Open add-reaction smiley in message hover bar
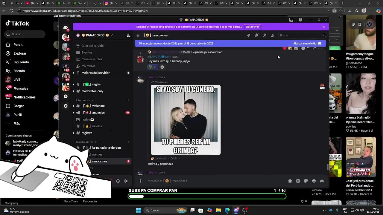The width and height of the screenshot is (383, 215). pos(303,48)
